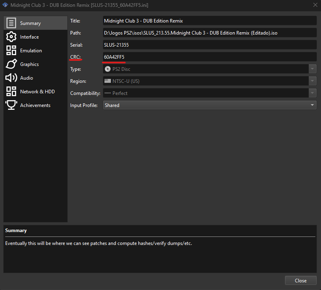Click the Compatibility: label
The width and height of the screenshot is (321, 290).
point(85,93)
